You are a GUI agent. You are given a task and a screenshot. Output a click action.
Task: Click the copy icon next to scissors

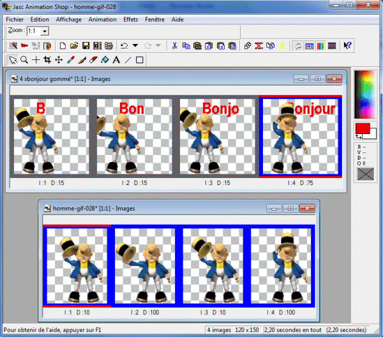coord(186,46)
